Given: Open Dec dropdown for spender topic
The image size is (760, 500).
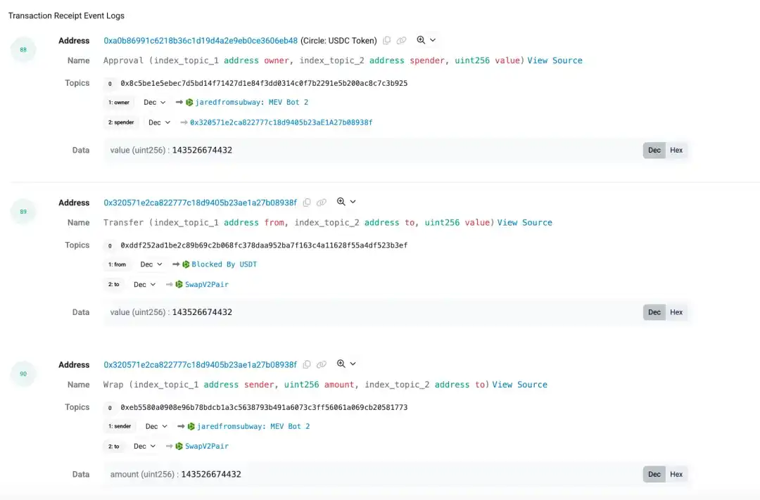Looking at the screenshot, I should (159, 122).
